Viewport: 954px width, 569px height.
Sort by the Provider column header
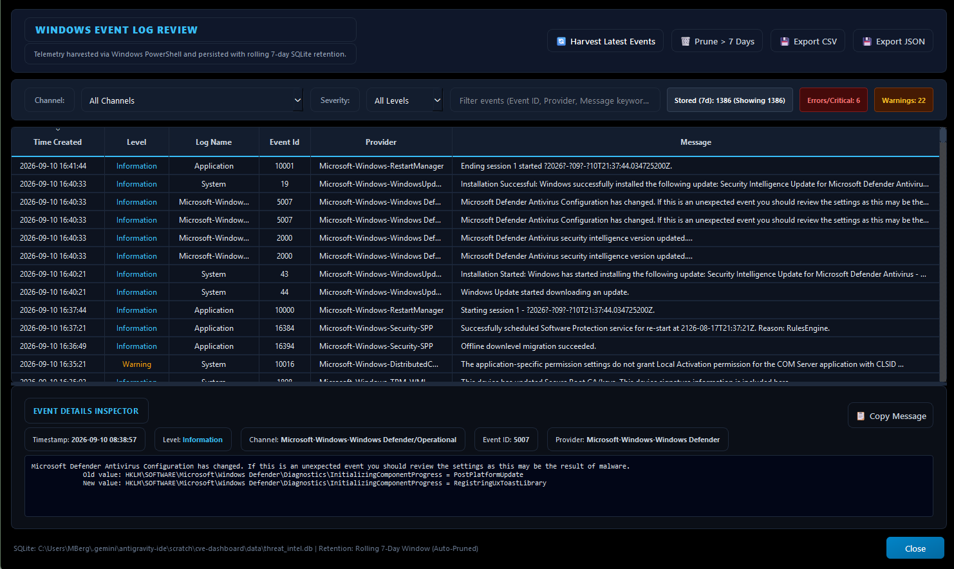pos(381,142)
